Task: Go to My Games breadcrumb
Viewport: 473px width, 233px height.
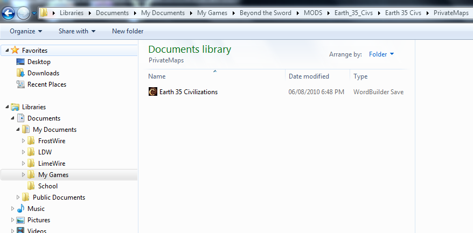Action: 212,13
